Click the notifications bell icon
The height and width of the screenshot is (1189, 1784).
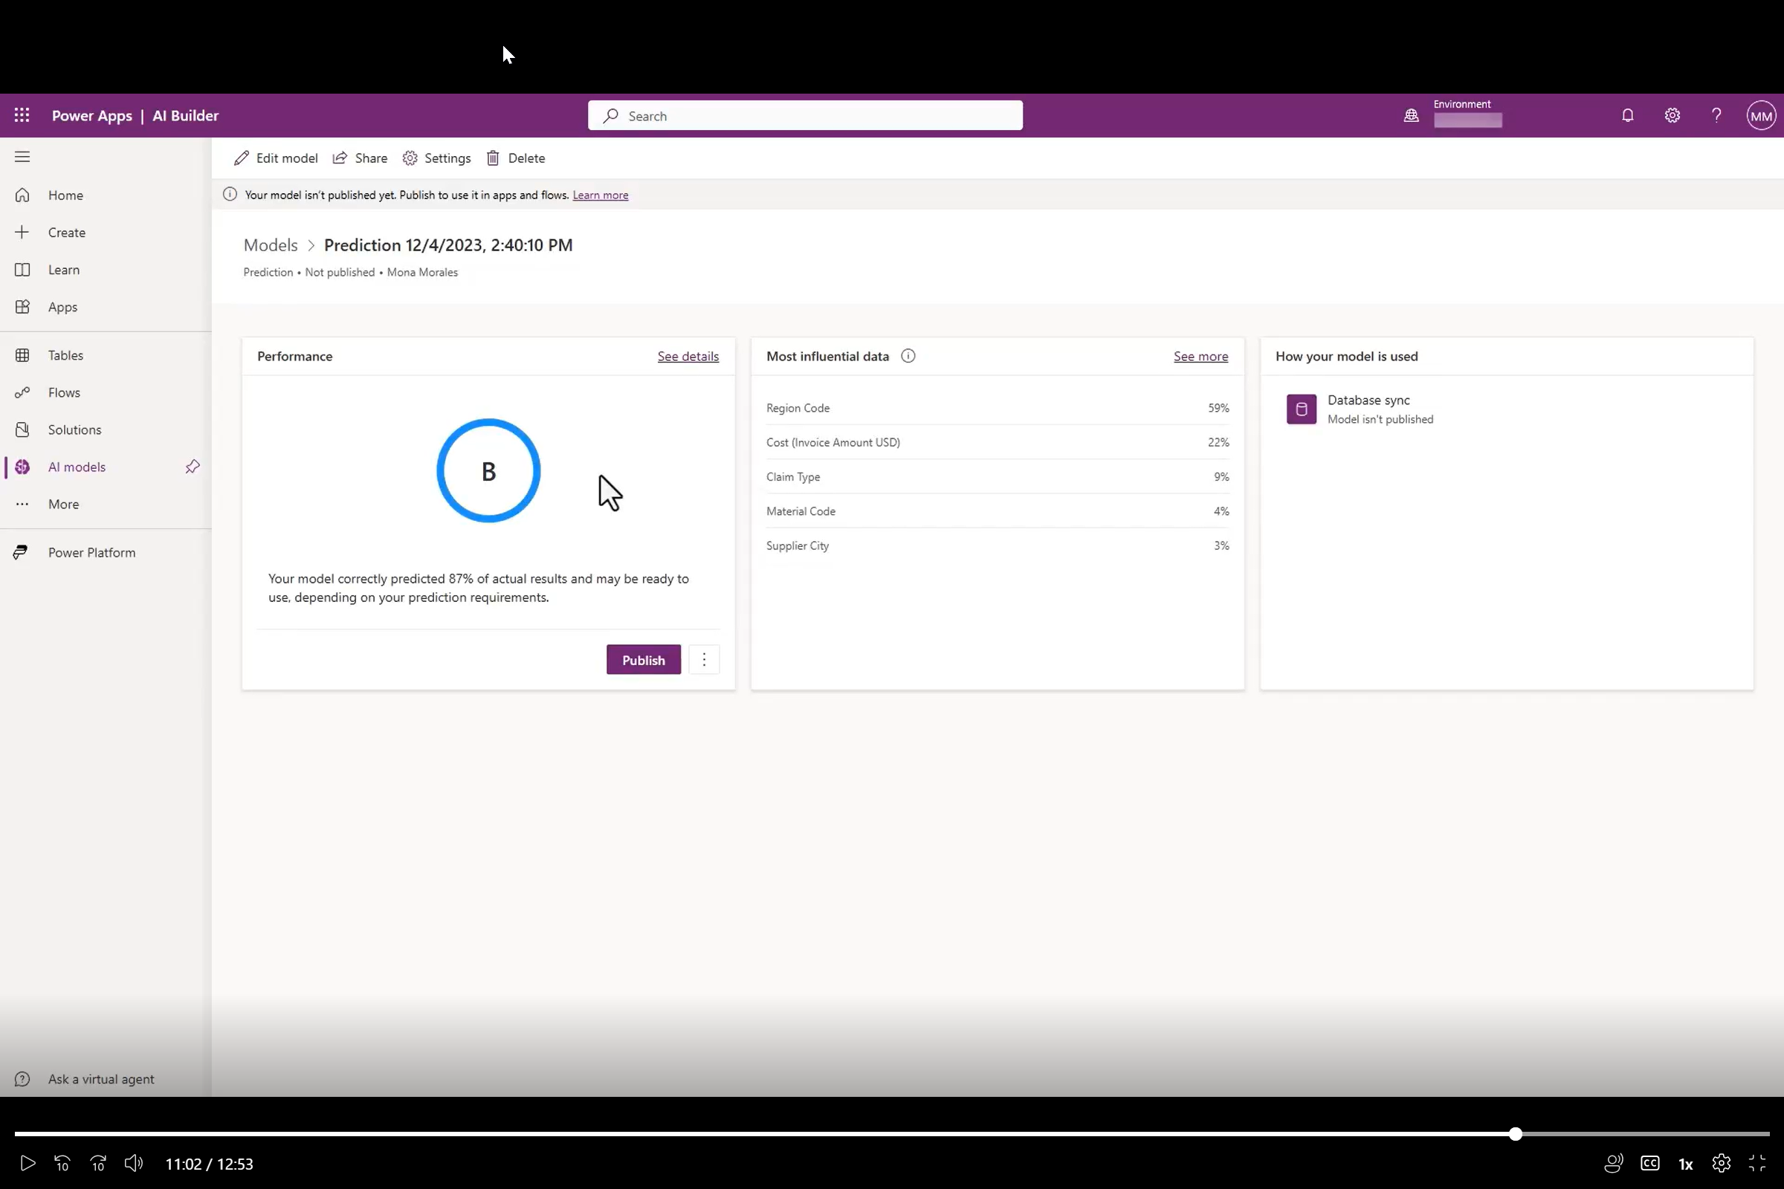coord(1627,115)
